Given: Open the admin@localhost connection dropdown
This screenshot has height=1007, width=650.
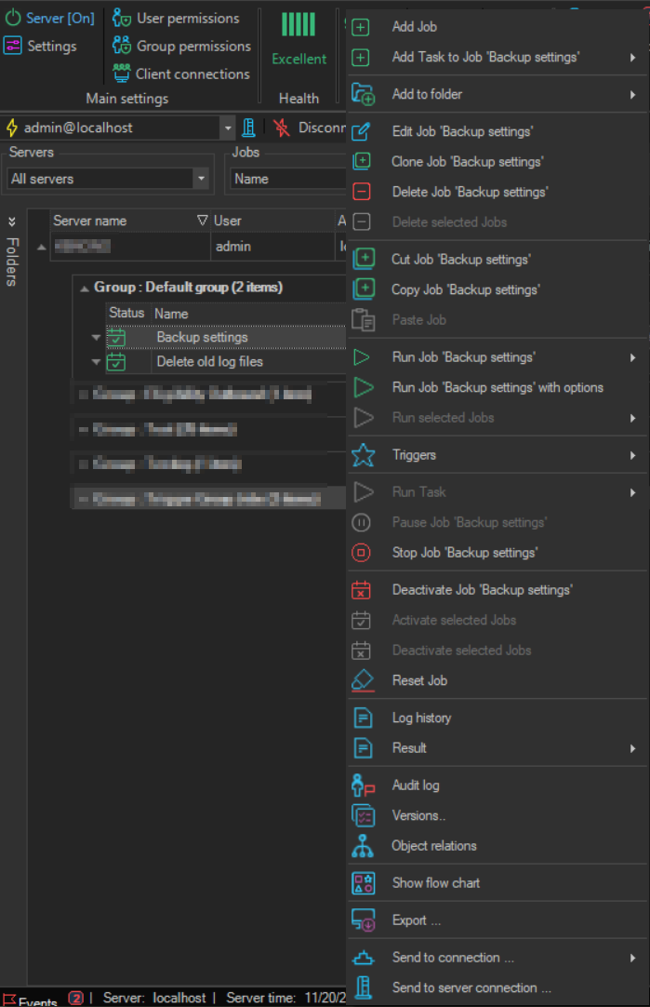Looking at the screenshot, I should pos(228,128).
